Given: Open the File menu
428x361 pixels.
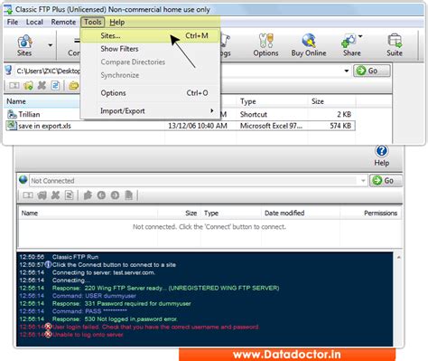Looking at the screenshot, I should 13,22.
